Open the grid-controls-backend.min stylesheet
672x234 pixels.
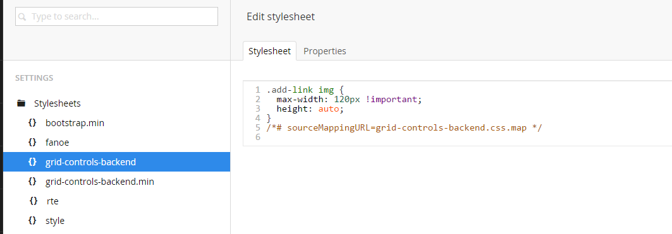coord(99,182)
